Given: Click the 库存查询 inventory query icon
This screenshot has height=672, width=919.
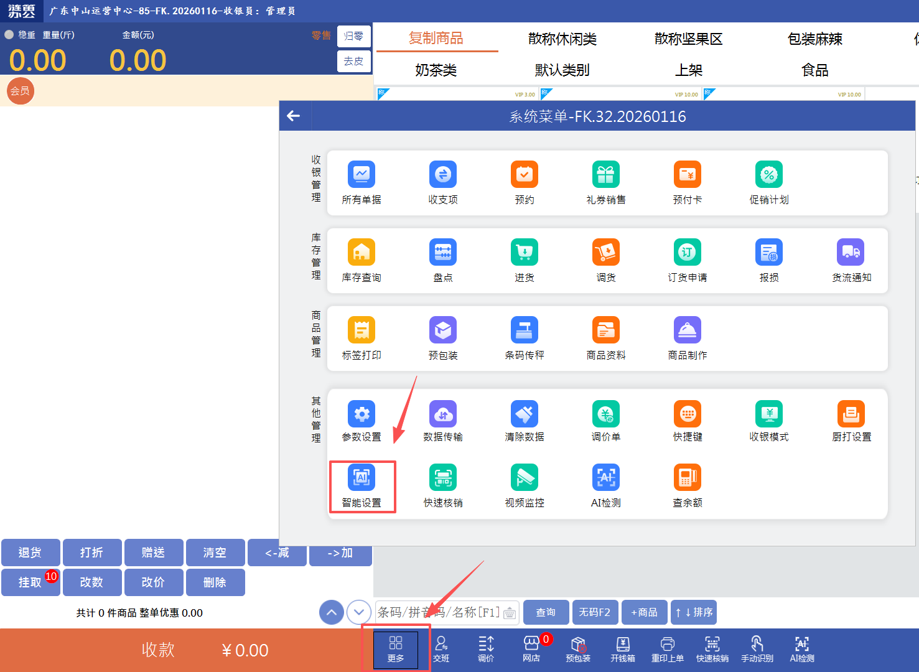Looking at the screenshot, I should [x=362, y=260].
